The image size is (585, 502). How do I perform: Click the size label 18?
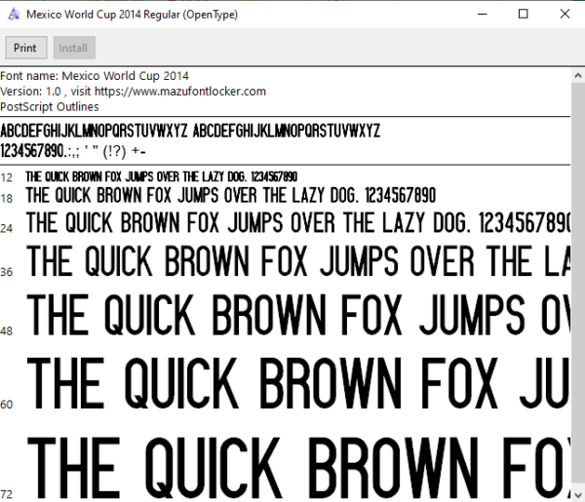pyautogui.click(x=7, y=199)
